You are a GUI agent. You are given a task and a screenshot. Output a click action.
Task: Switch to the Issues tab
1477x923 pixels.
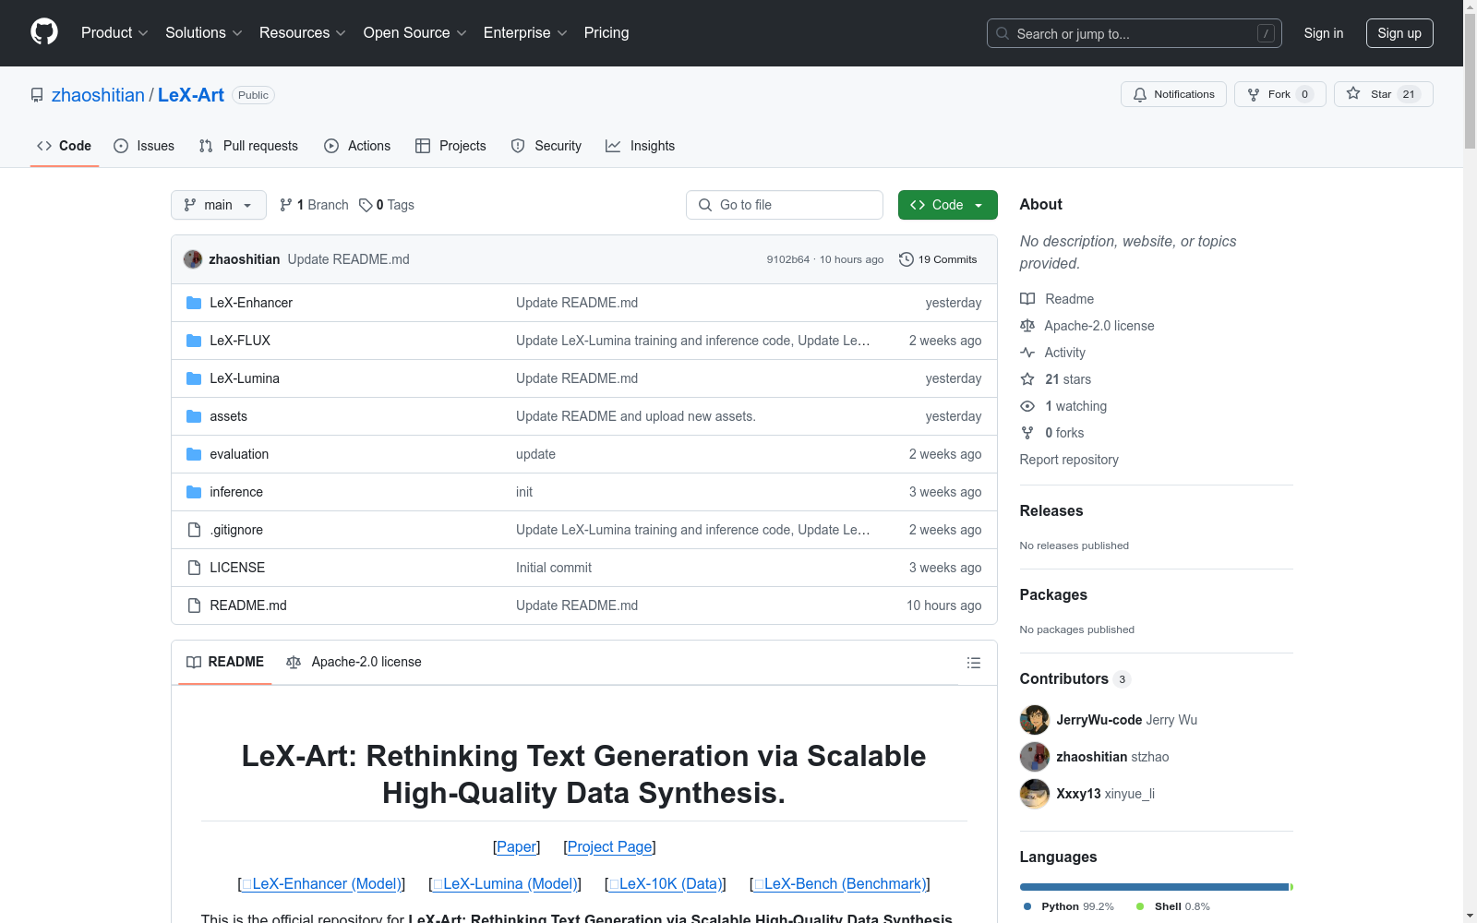tap(144, 146)
